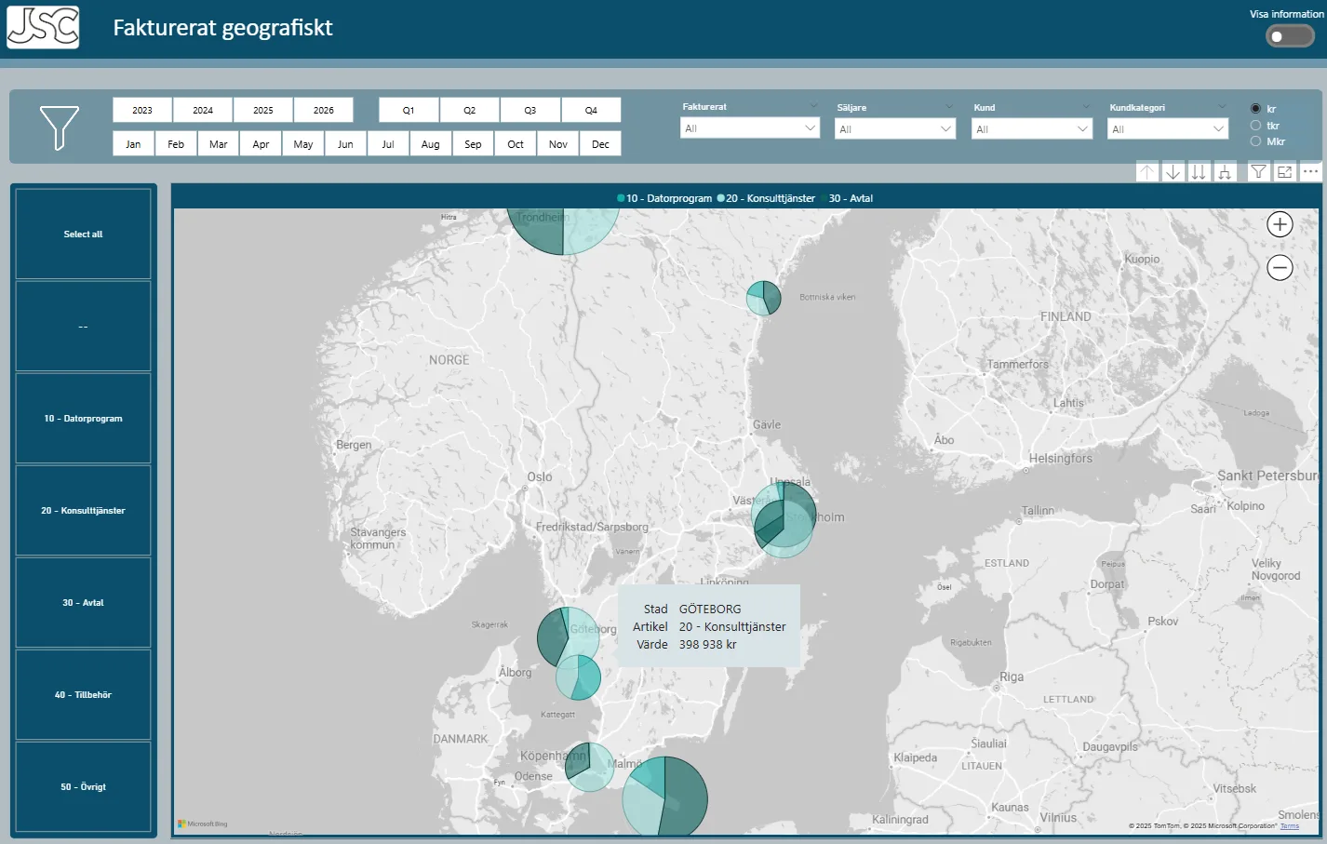Select the '--' article tile
1327x844 pixels.
[83, 326]
